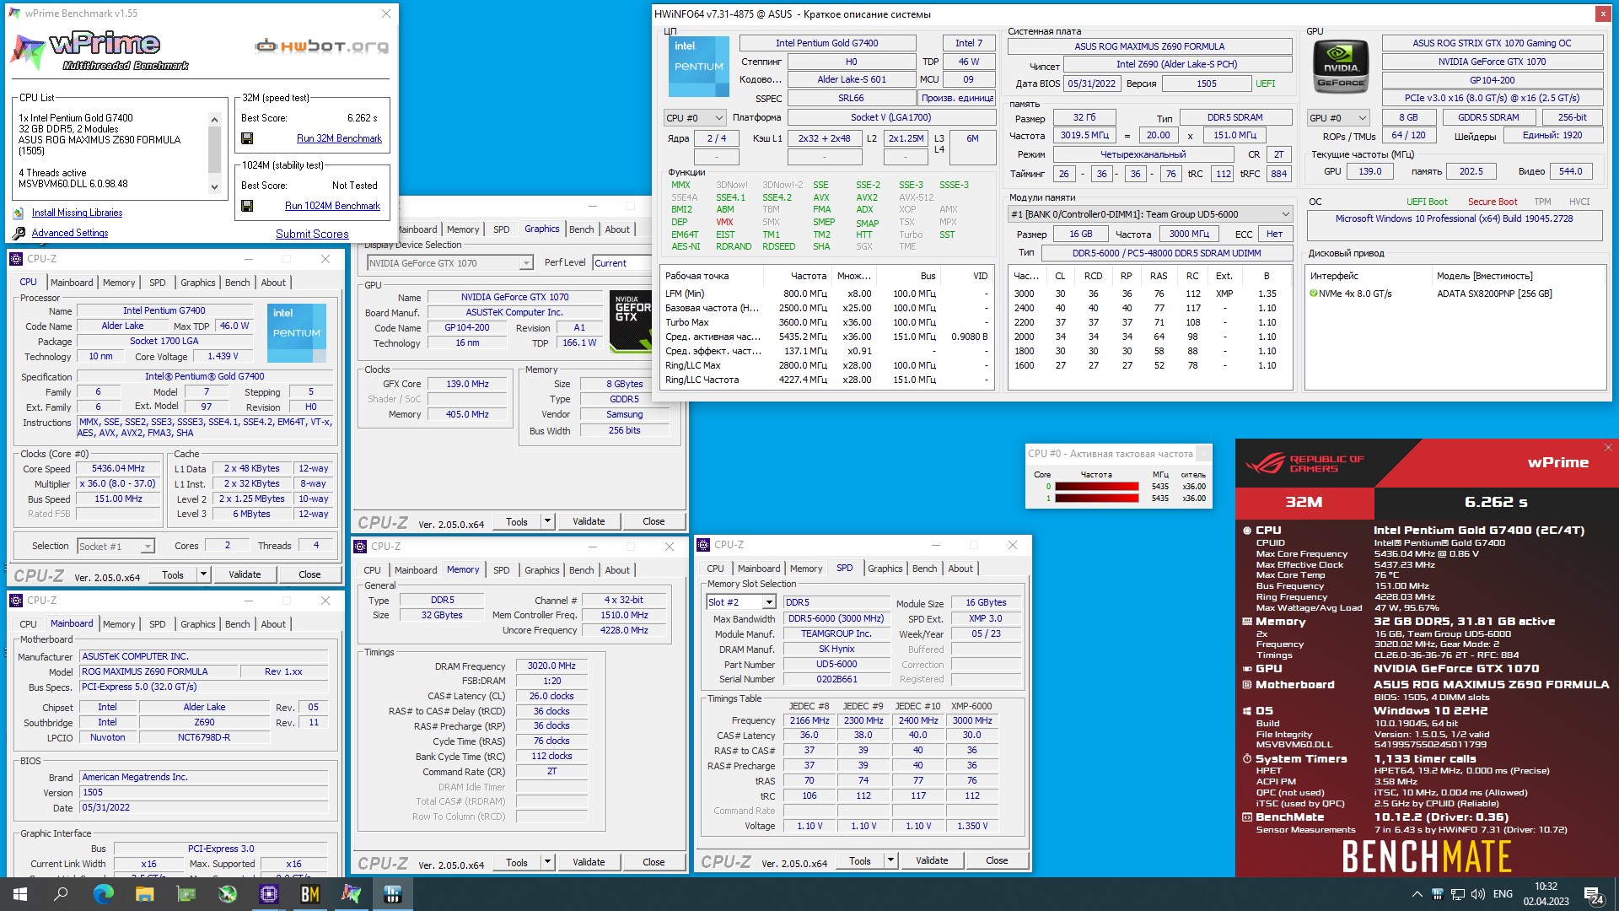Click the Core Speed field showing 5436.04 MHz
This screenshot has width=1619, height=911.
point(119,469)
